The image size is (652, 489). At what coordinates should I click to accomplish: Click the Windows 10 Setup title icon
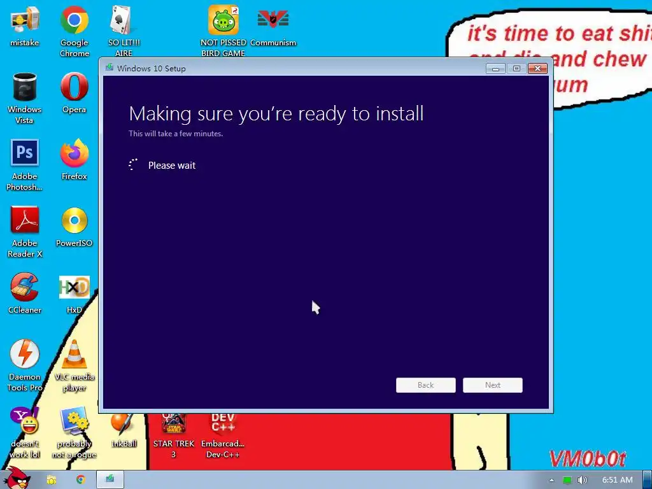pos(110,67)
